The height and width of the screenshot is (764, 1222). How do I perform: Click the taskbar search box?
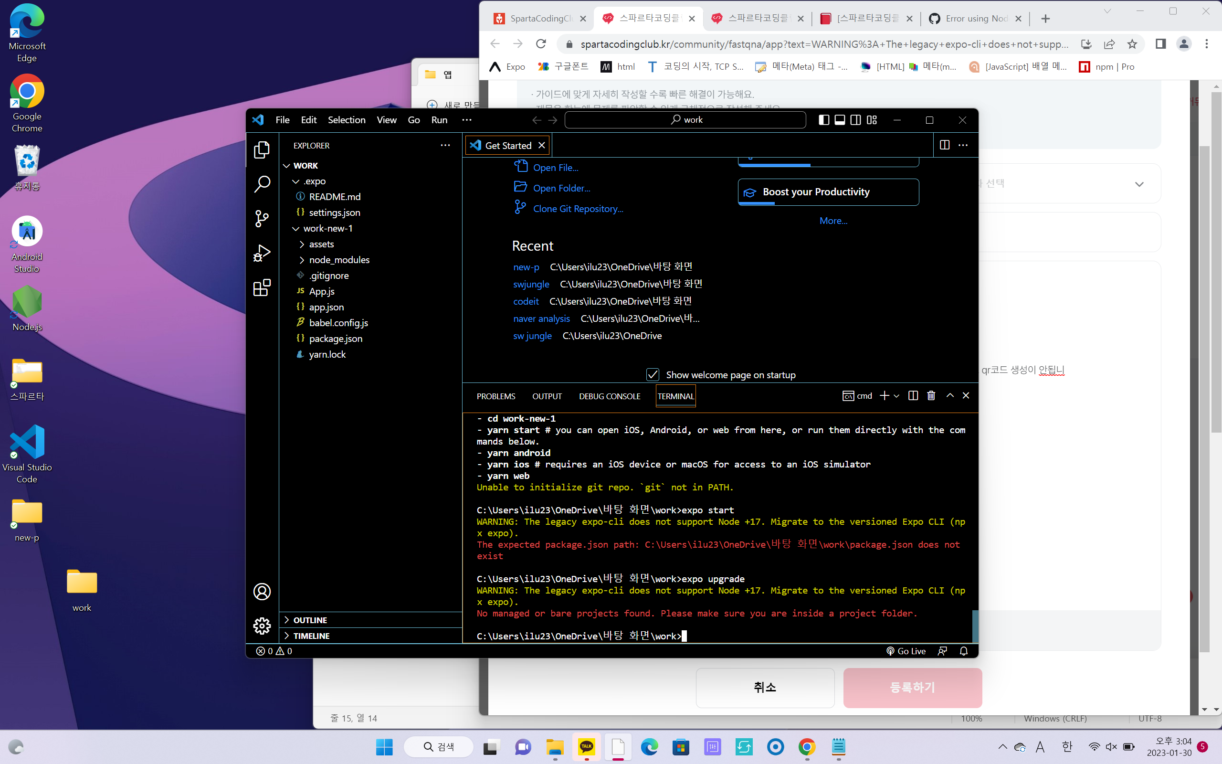438,747
